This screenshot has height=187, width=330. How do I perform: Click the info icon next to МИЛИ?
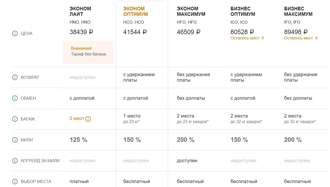[x=15, y=140]
